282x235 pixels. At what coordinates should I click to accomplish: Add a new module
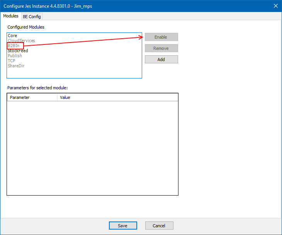pos(161,60)
